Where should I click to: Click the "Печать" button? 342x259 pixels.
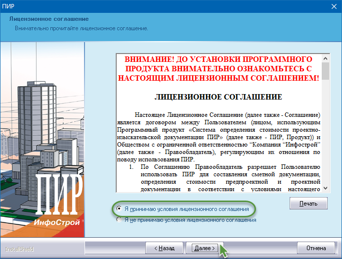308,204
